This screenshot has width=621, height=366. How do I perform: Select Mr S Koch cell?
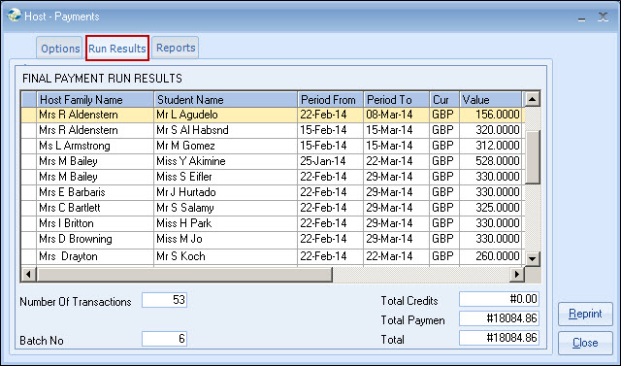225,256
